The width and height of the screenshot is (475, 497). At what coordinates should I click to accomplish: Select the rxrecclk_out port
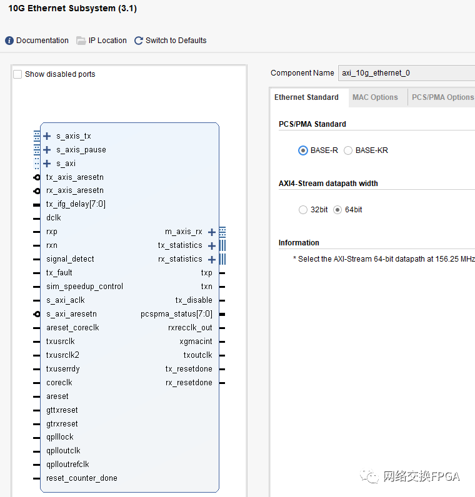[190, 328]
